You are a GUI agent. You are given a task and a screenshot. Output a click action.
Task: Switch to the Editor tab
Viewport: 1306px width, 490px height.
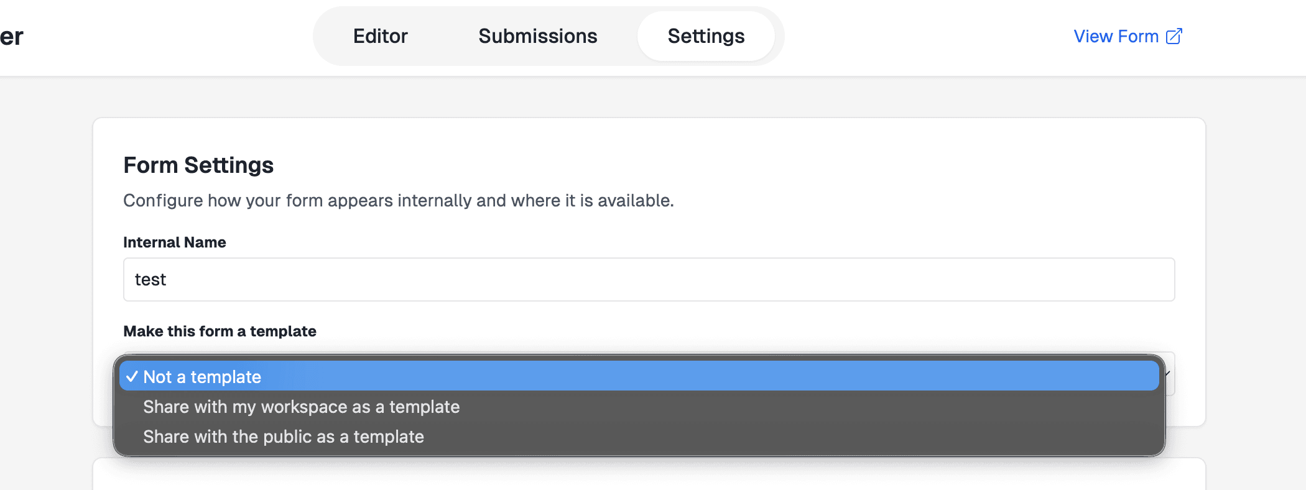point(380,36)
